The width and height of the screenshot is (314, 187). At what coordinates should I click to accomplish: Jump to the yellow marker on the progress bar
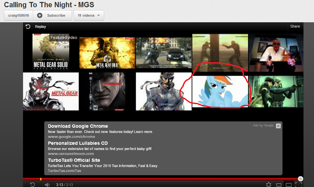(x=41, y=179)
